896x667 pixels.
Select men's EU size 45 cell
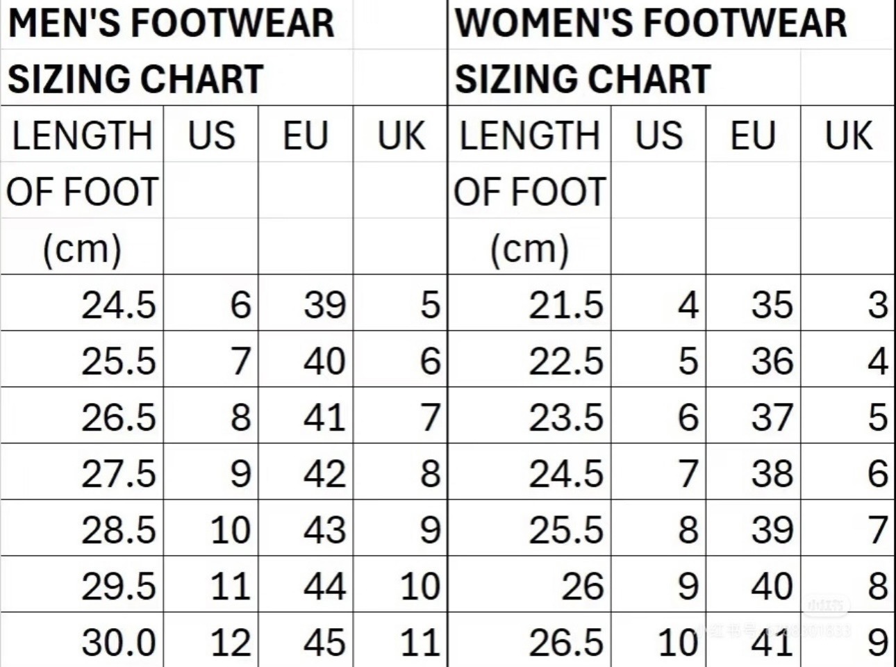click(x=324, y=642)
